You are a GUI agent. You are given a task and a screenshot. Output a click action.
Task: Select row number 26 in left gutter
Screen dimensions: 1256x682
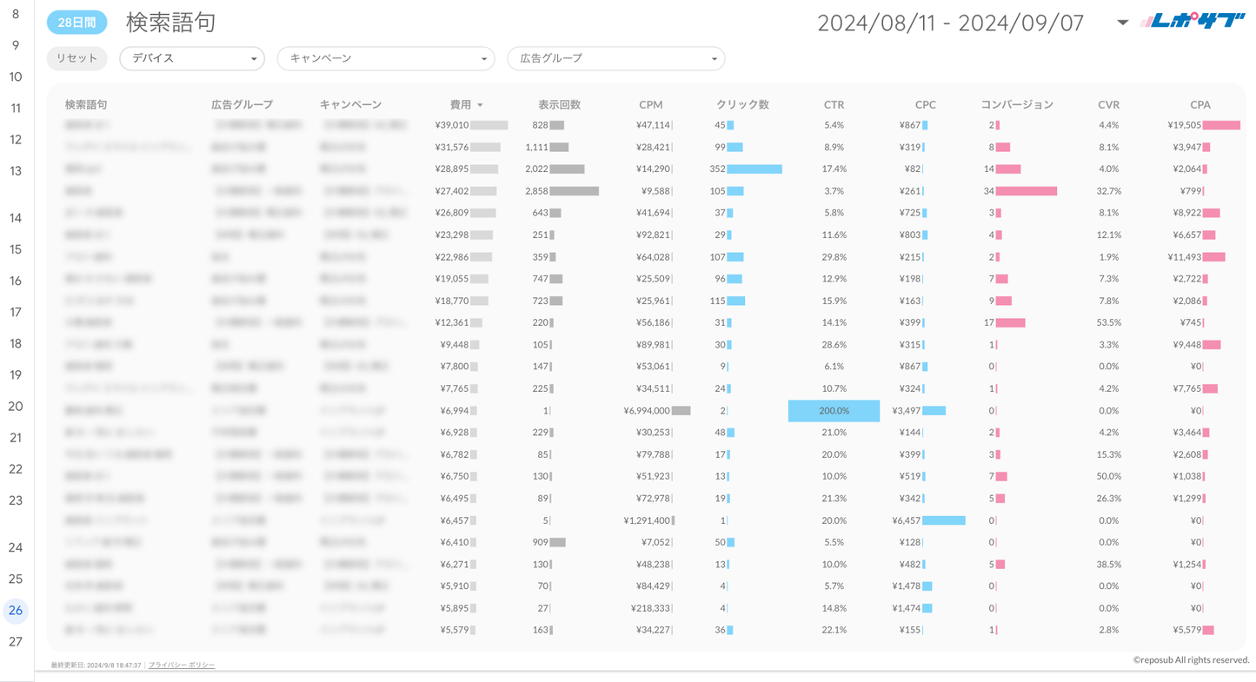click(x=16, y=611)
